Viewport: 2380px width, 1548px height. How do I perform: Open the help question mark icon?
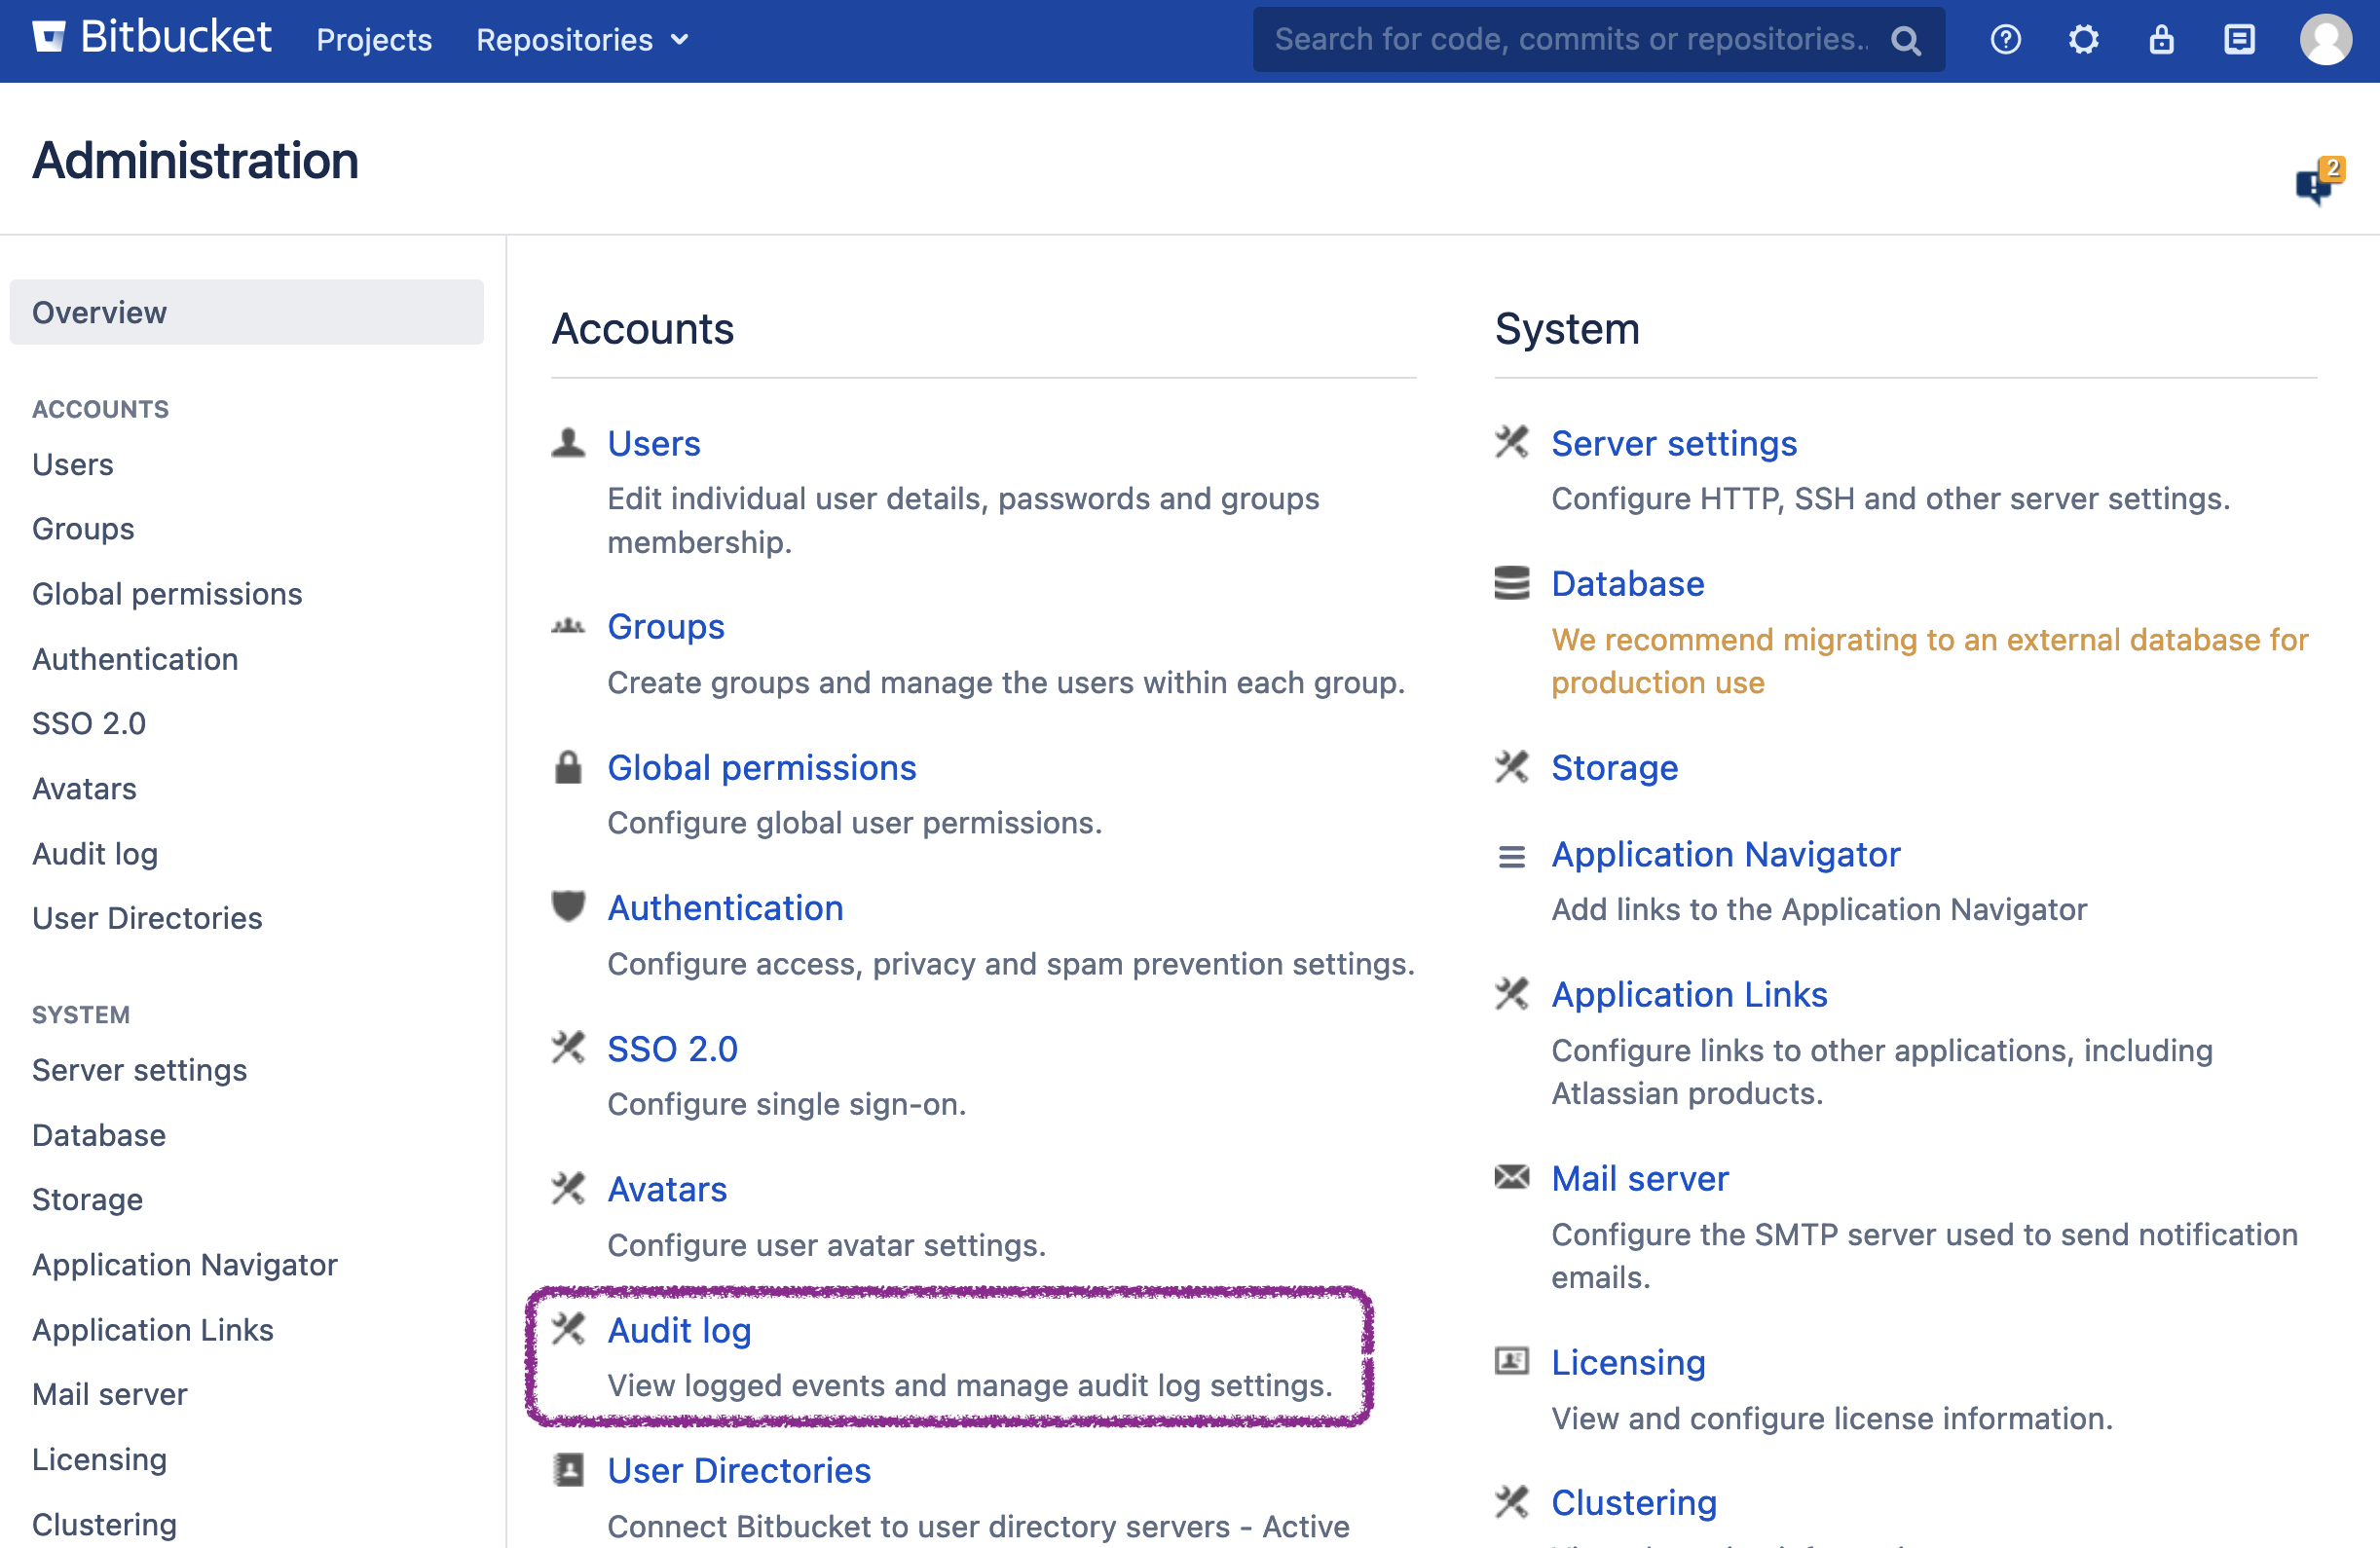tap(2005, 40)
